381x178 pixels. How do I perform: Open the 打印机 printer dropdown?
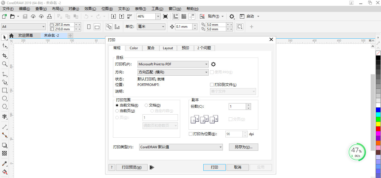[x=206, y=64]
